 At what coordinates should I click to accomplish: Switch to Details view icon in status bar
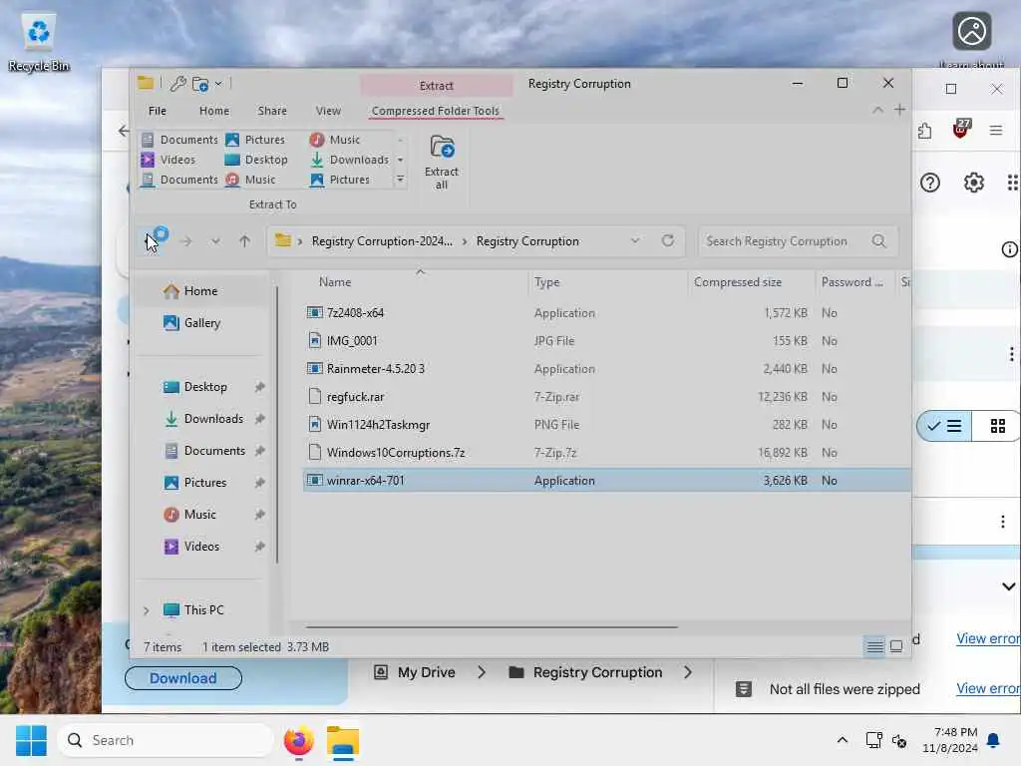(x=874, y=646)
